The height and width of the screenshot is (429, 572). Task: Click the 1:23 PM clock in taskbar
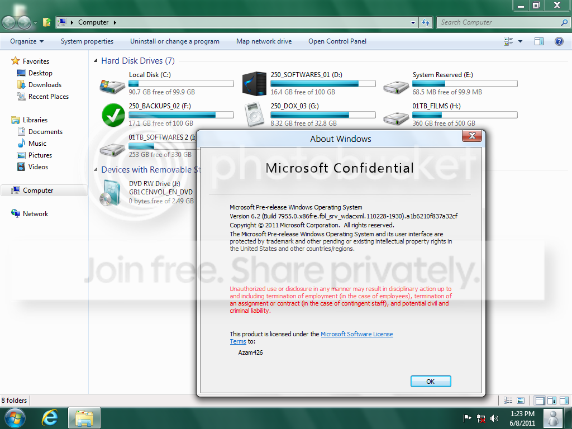coord(522,414)
